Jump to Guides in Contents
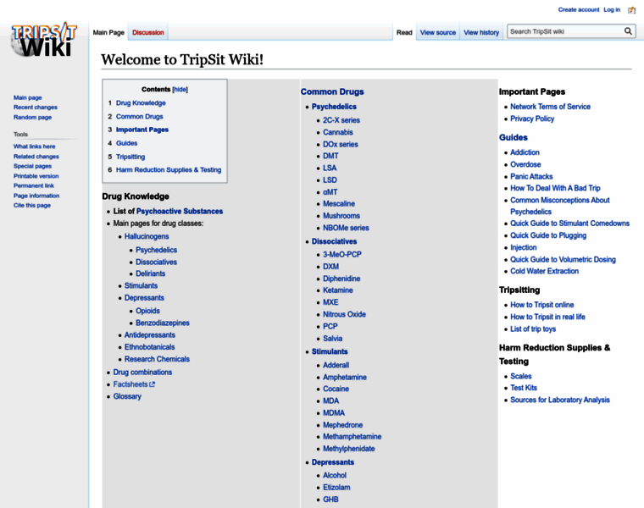The image size is (644, 508). 126,143
